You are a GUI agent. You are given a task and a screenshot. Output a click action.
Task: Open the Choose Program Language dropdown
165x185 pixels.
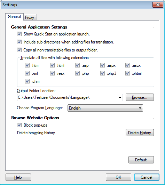tap(105, 108)
